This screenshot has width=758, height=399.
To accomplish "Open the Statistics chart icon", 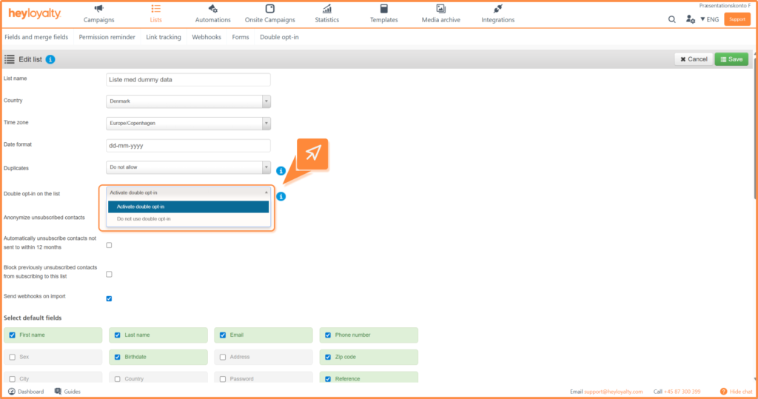I will [326, 9].
